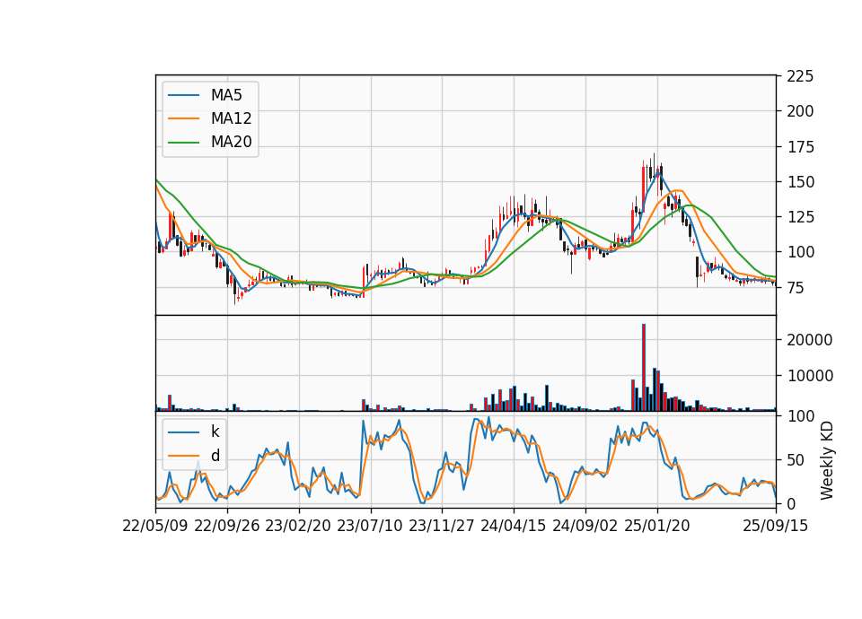The image size is (862, 619).
Task: Click the 25/09/15 date axis label
Action: (x=776, y=526)
